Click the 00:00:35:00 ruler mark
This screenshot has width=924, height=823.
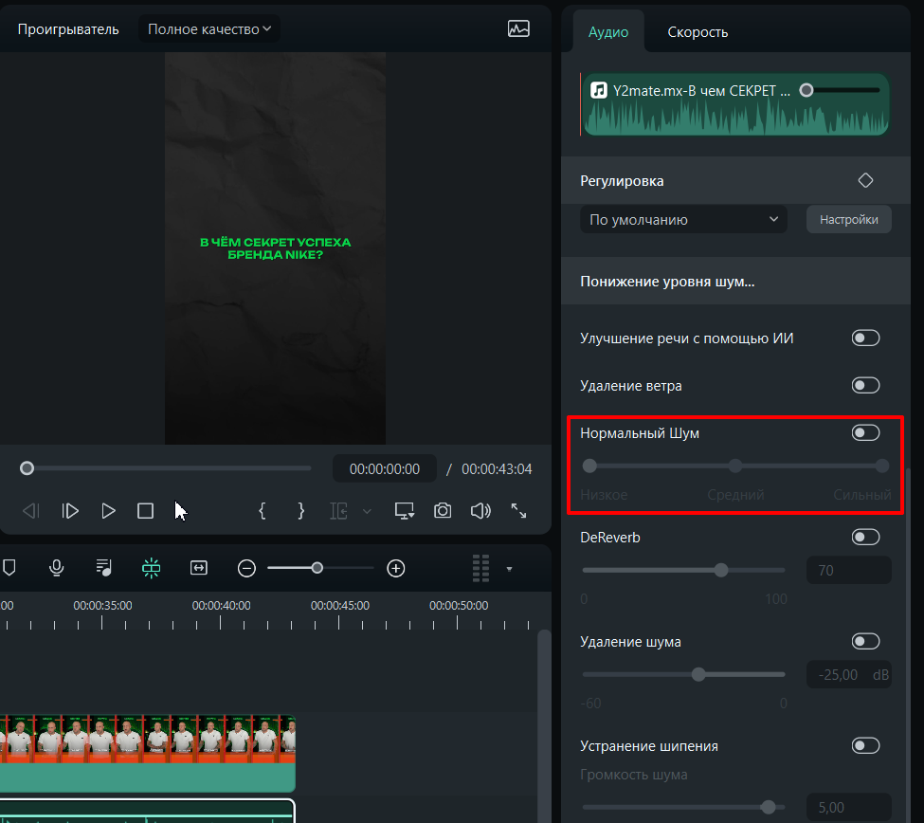[102, 606]
